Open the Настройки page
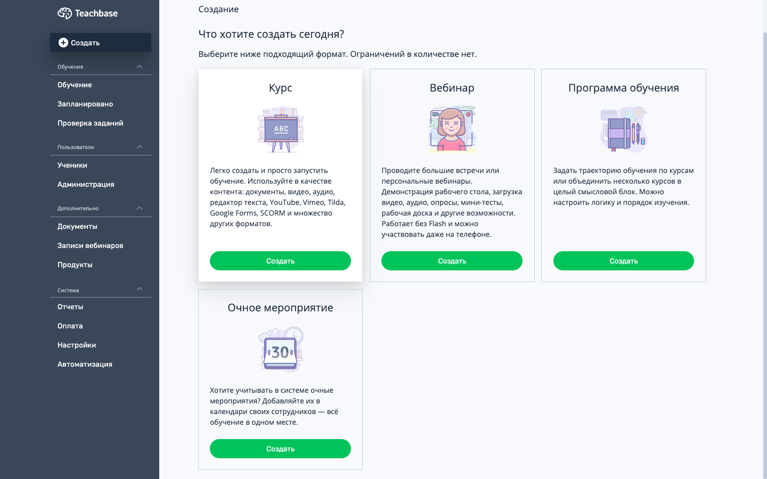This screenshot has width=767, height=479. 76,345
